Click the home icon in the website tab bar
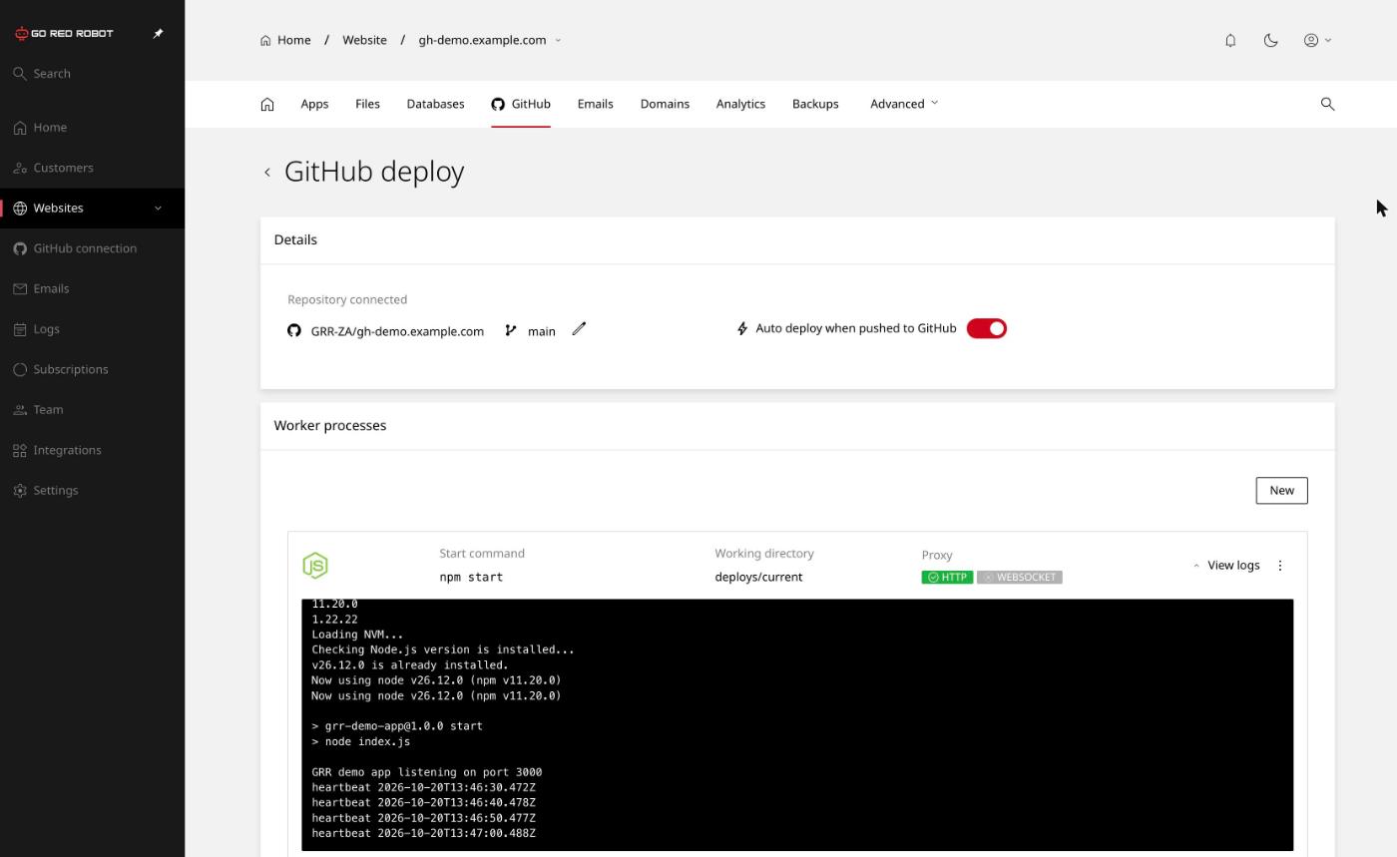The width and height of the screenshot is (1397, 857). coord(267,104)
